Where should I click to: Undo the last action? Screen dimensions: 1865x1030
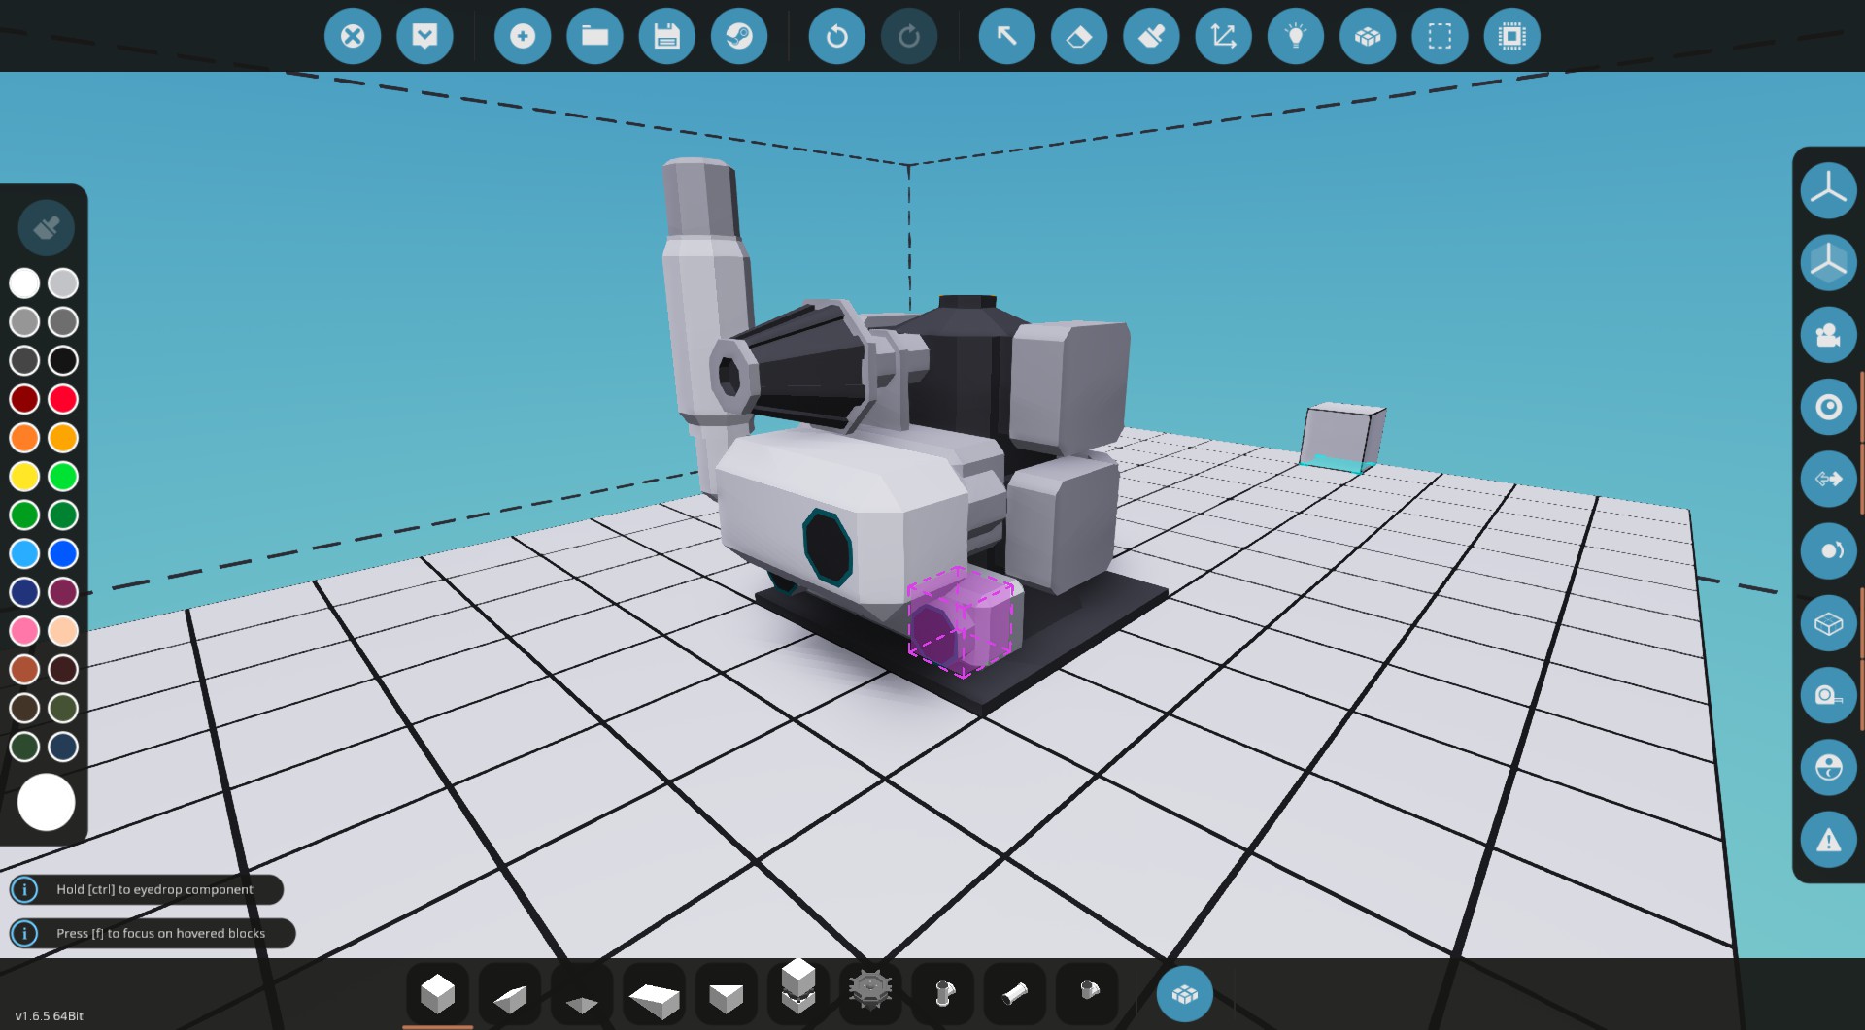(836, 37)
